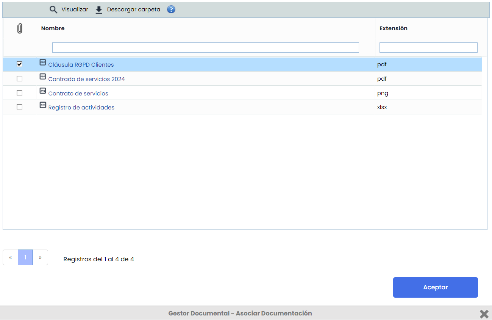Image resolution: width=492 pixels, height=320 pixels.
Task: Sort by the Extensión column header
Action: [393, 28]
